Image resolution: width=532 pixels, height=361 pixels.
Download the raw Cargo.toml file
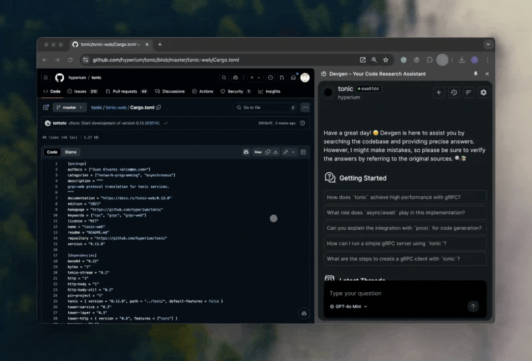click(x=275, y=152)
